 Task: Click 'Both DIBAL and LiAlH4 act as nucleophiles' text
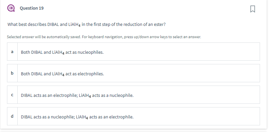click(62, 52)
